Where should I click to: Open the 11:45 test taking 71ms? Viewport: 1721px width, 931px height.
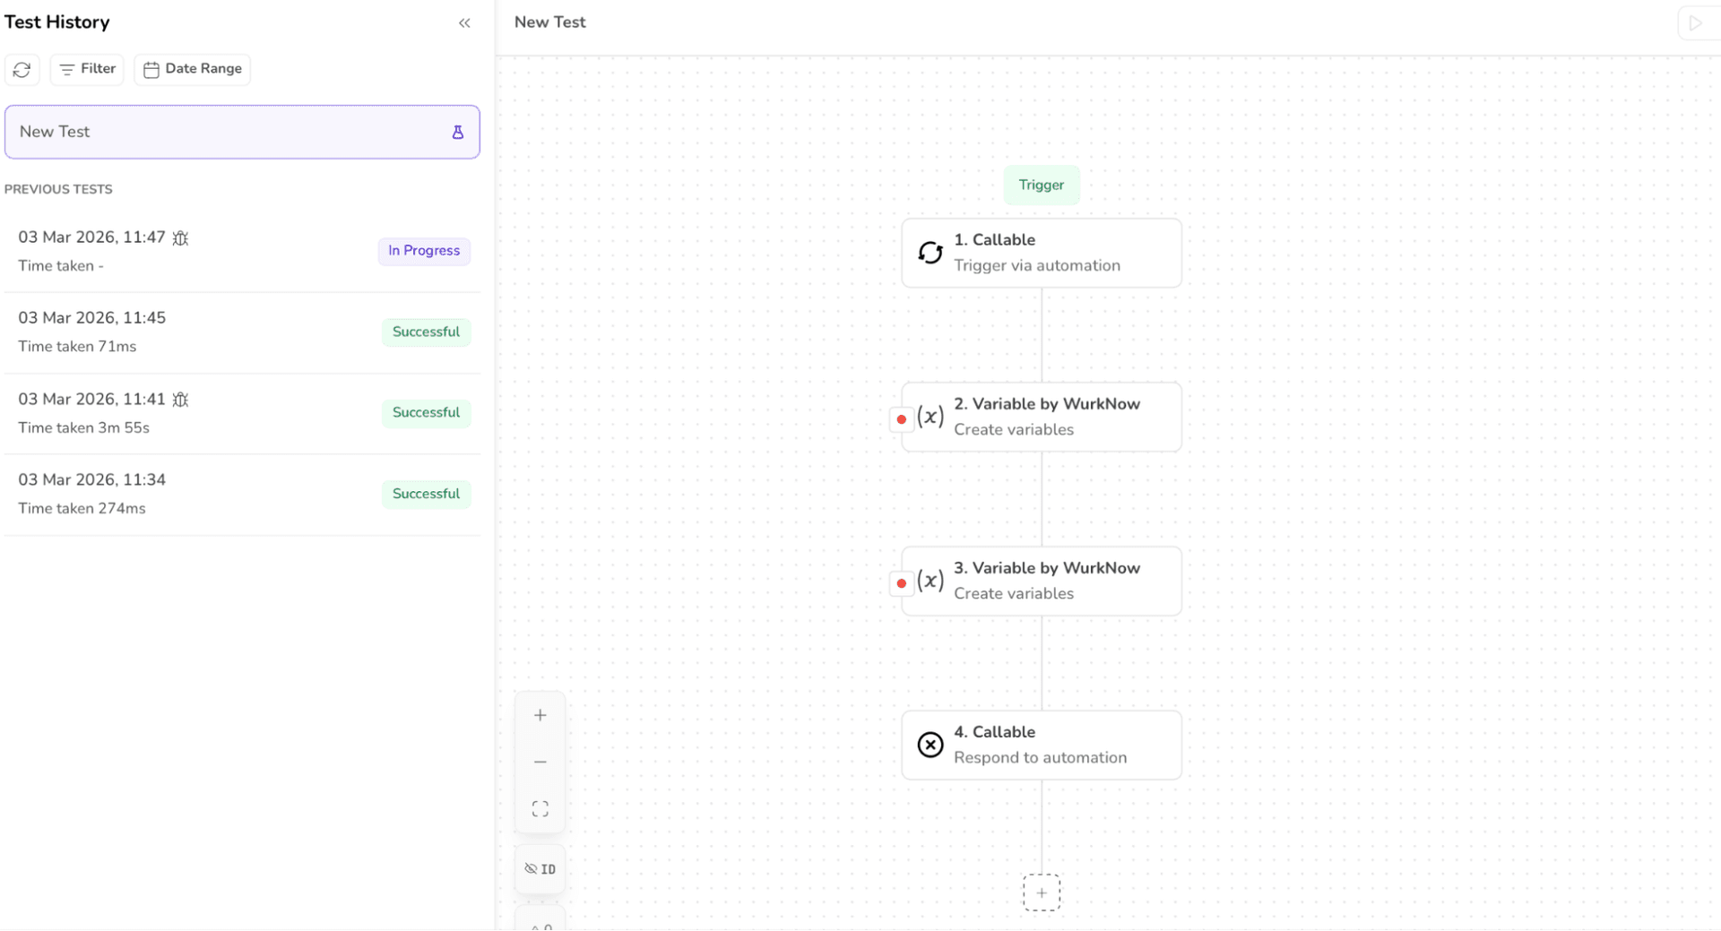[242, 332]
